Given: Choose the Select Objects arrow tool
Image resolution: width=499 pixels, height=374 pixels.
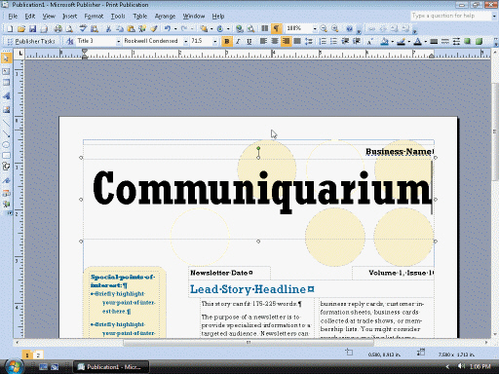Looking at the screenshot, I should click(6, 57).
